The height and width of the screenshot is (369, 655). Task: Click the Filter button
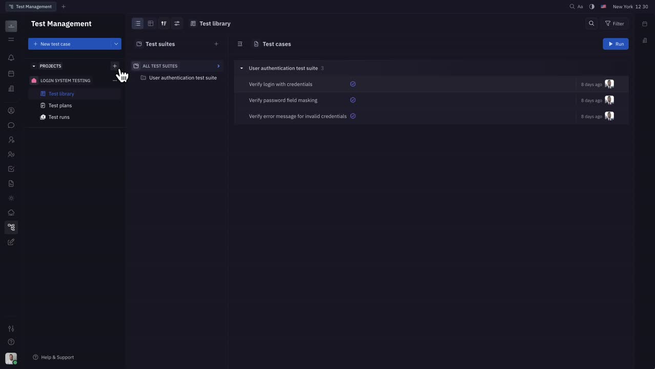pos(615,24)
